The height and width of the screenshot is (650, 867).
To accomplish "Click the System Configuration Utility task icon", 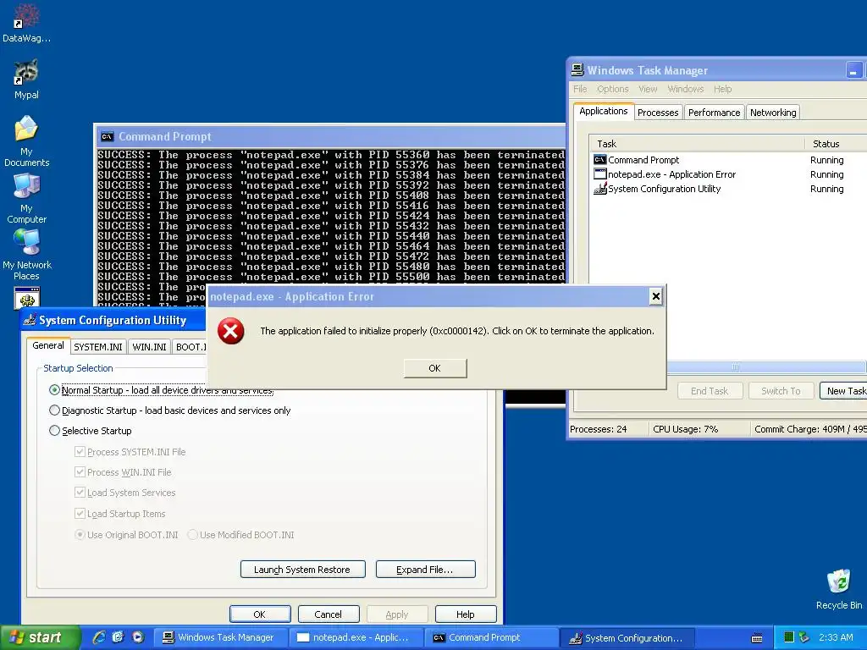I will 600,189.
